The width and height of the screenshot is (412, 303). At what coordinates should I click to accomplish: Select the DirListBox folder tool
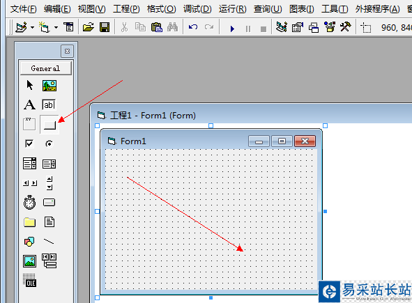point(30,222)
